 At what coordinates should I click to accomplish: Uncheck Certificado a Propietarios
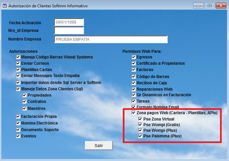[133, 63]
